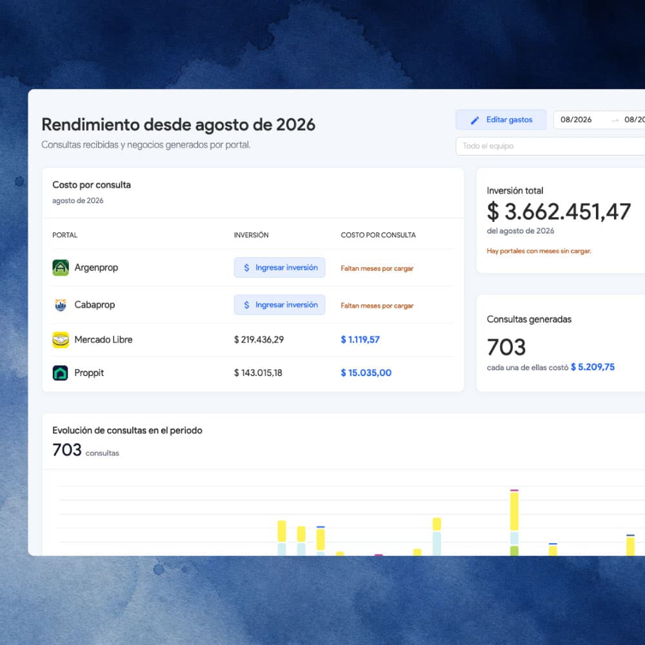Click Proppit cost per query $ 15.035,00
Screen dimensions: 645x645
point(366,373)
